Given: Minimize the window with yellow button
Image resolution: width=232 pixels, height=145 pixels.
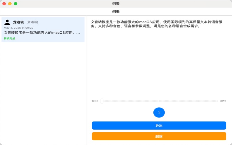Looking at the screenshot, I should click(10, 4).
